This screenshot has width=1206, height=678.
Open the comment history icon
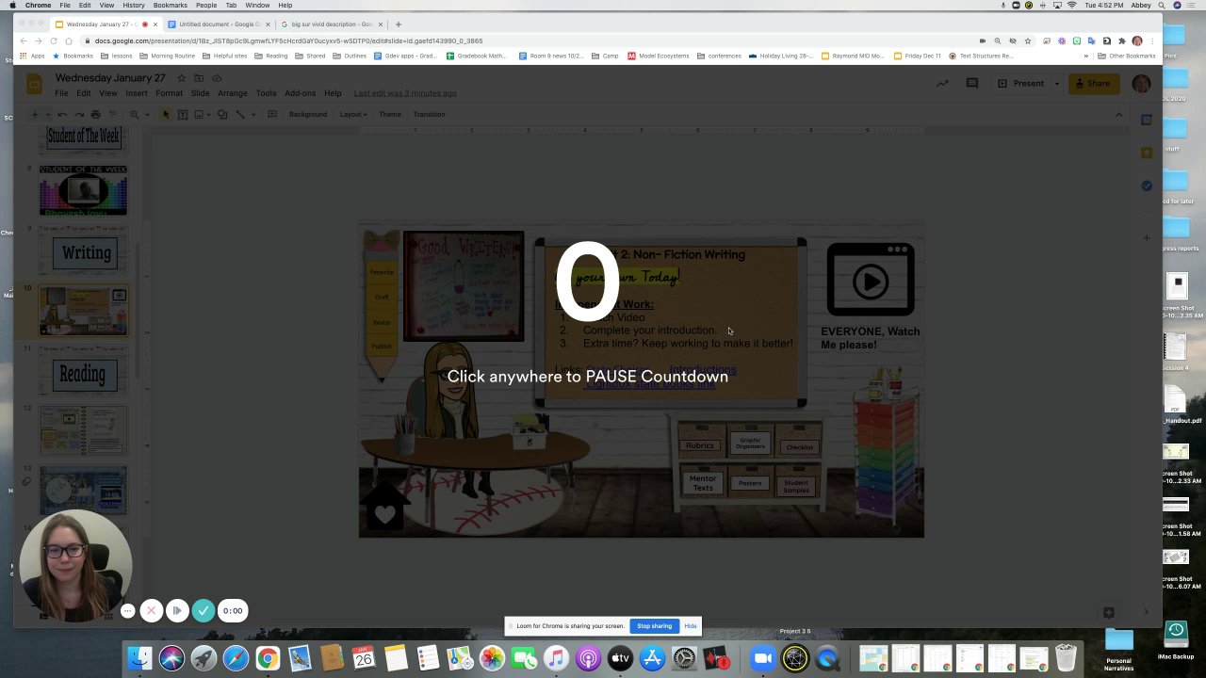tap(972, 84)
